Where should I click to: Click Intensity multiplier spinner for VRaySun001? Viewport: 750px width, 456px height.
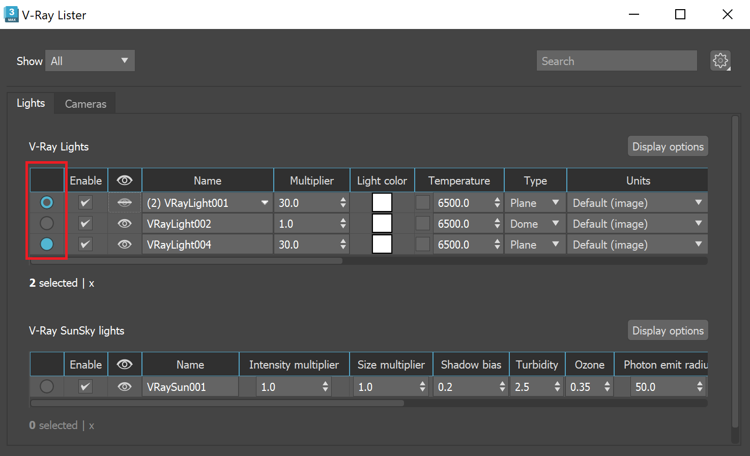click(325, 387)
